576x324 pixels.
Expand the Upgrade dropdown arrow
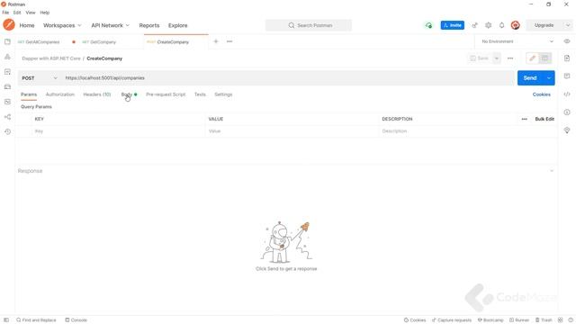click(x=568, y=25)
